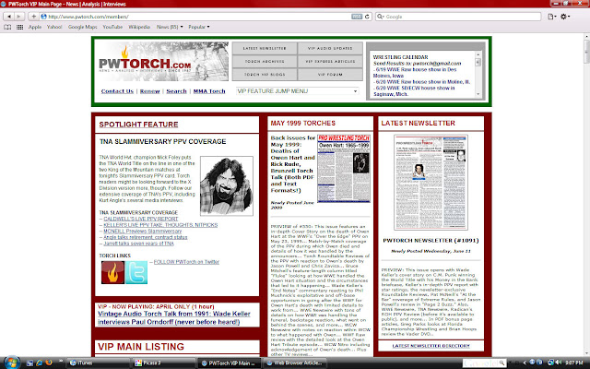The height and width of the screenshot is (369, 590).
Task: Click the PWTorch.com logo banner
Action: [x=163, y=62]
